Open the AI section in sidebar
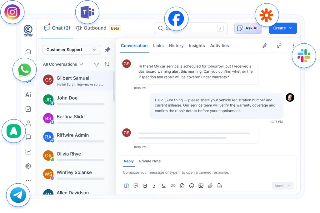Image resolution: width=320 pixels, height=213 pixels. (28, 94)
